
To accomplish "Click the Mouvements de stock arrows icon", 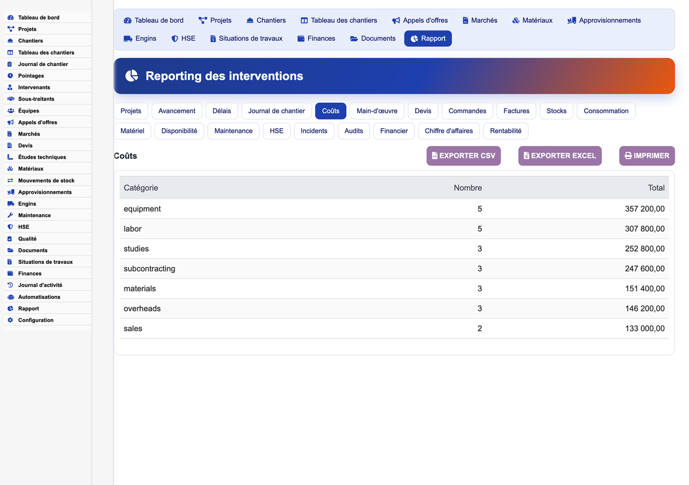I will click(x=10, y=180).
